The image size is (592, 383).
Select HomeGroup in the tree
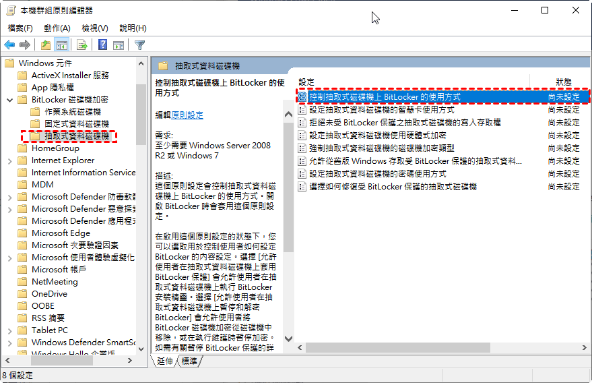(55, 148)
